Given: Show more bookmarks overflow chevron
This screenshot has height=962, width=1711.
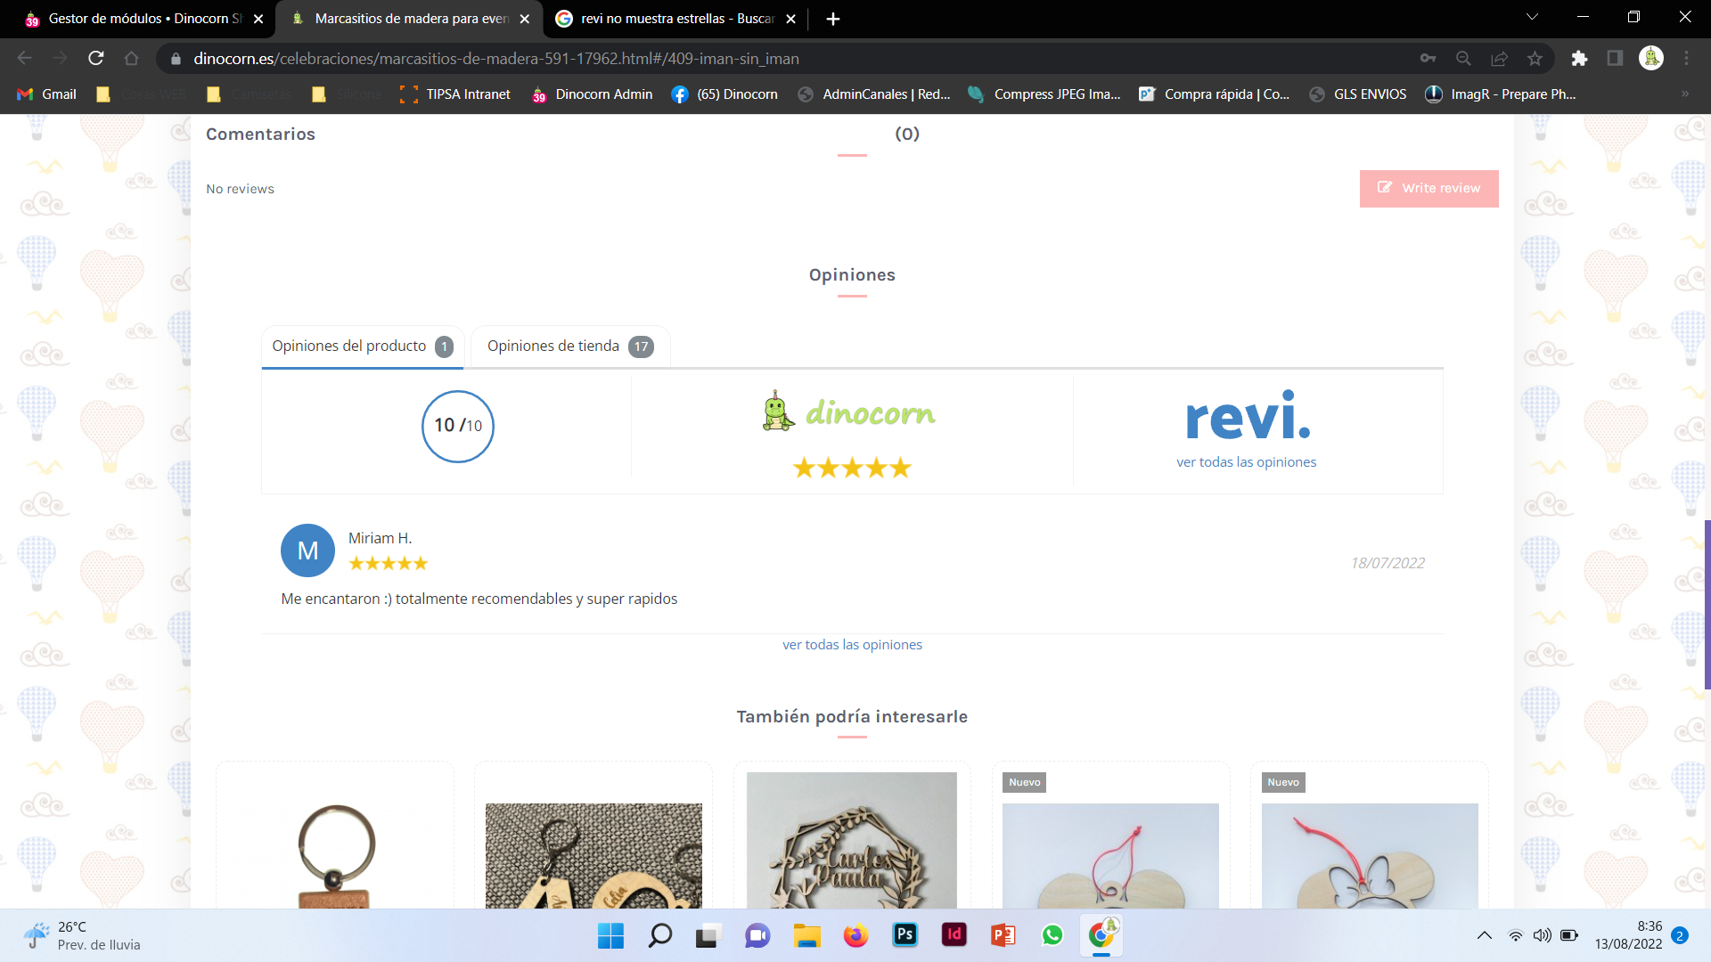Looking at the screenshot, I should [1684, 94].
